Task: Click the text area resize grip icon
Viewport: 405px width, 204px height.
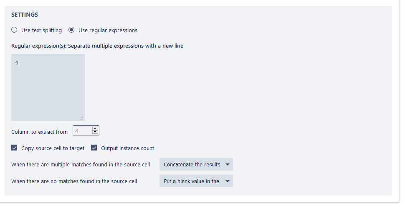Action: pyautogui.click(x=81, y=118)
